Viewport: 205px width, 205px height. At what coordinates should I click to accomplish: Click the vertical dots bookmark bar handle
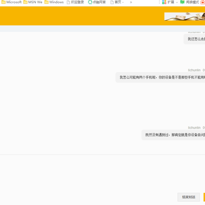point(159,2)
